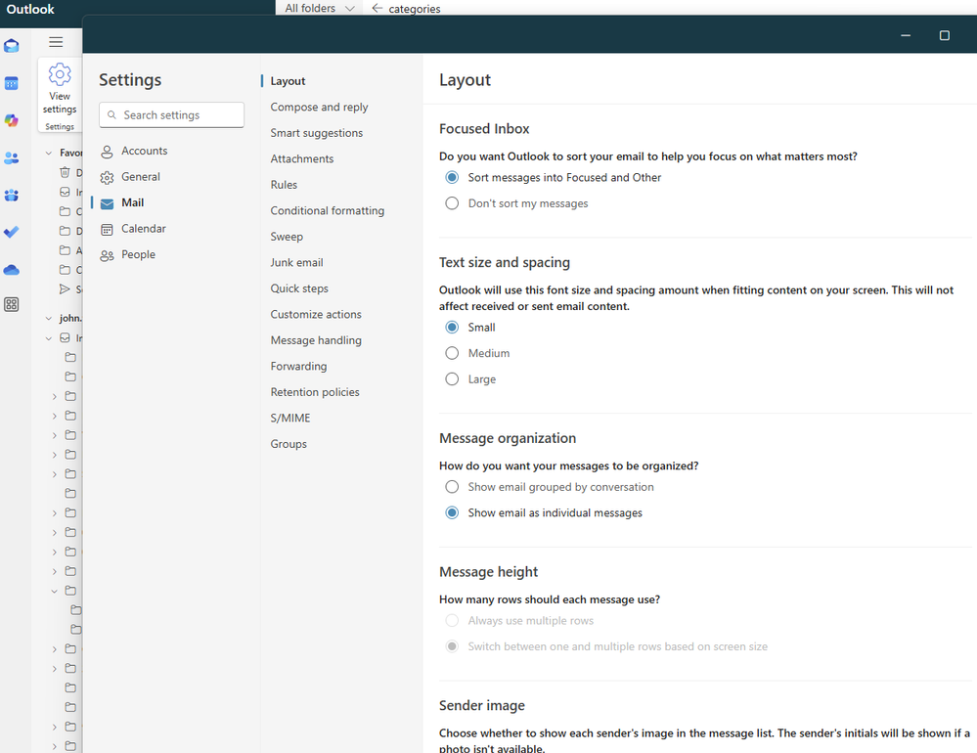Click the View settings gear icon
Viewport: 977px width, 753px height.
pos(60,74)
